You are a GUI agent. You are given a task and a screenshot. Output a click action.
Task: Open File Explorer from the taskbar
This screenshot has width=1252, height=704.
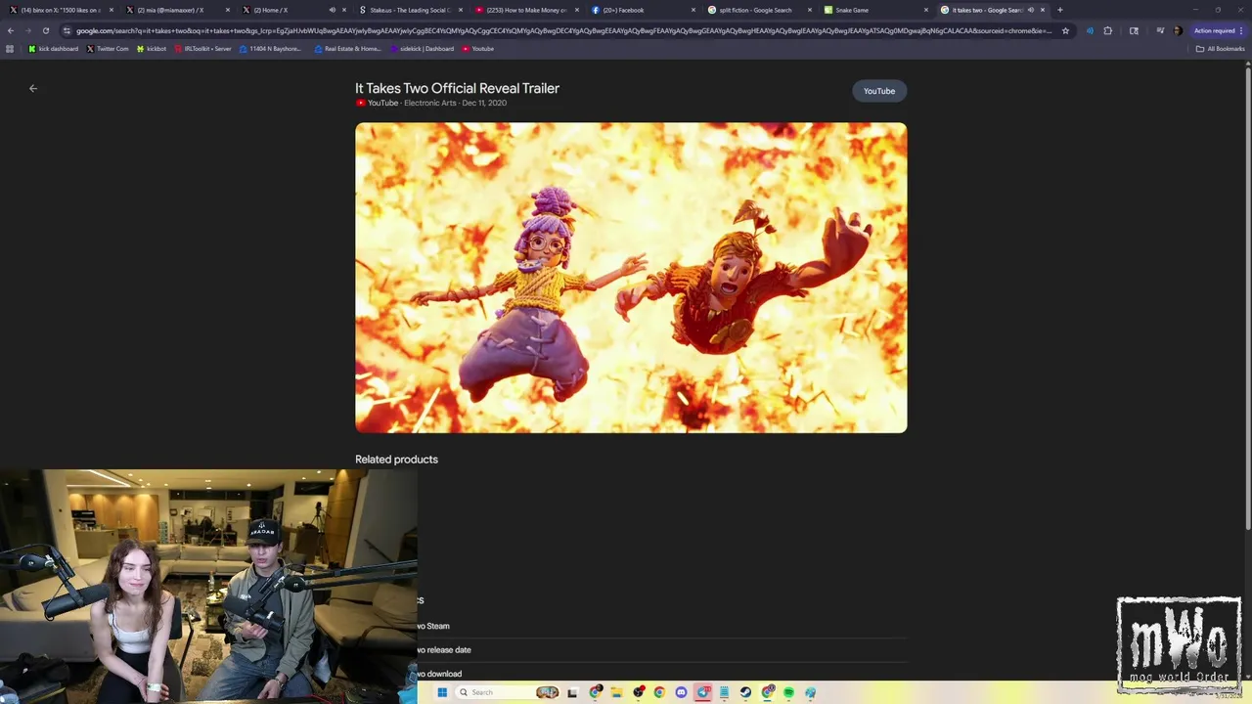[x=616, y=692]
